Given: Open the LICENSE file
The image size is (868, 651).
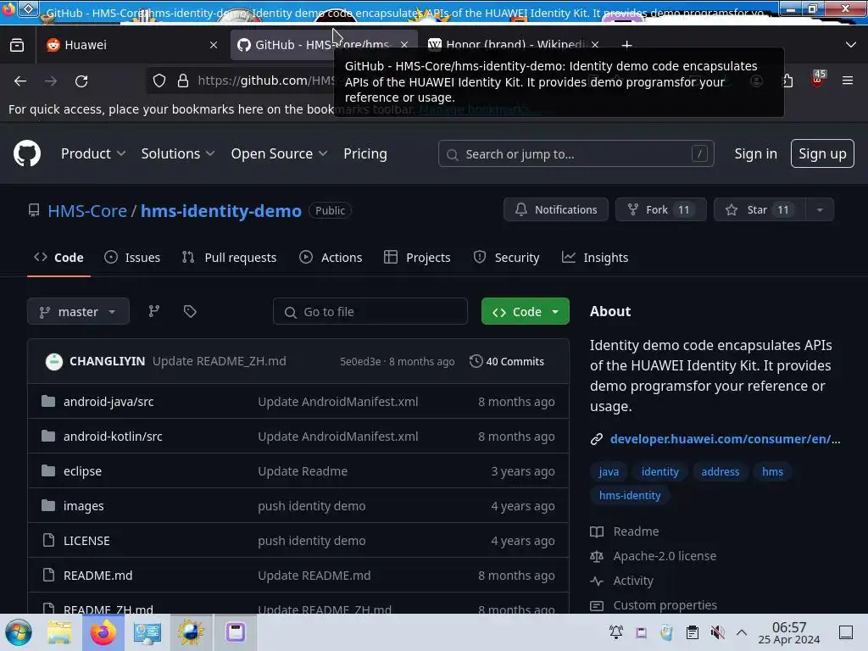Looking at the screenshot, I should (x=86, y=541).
